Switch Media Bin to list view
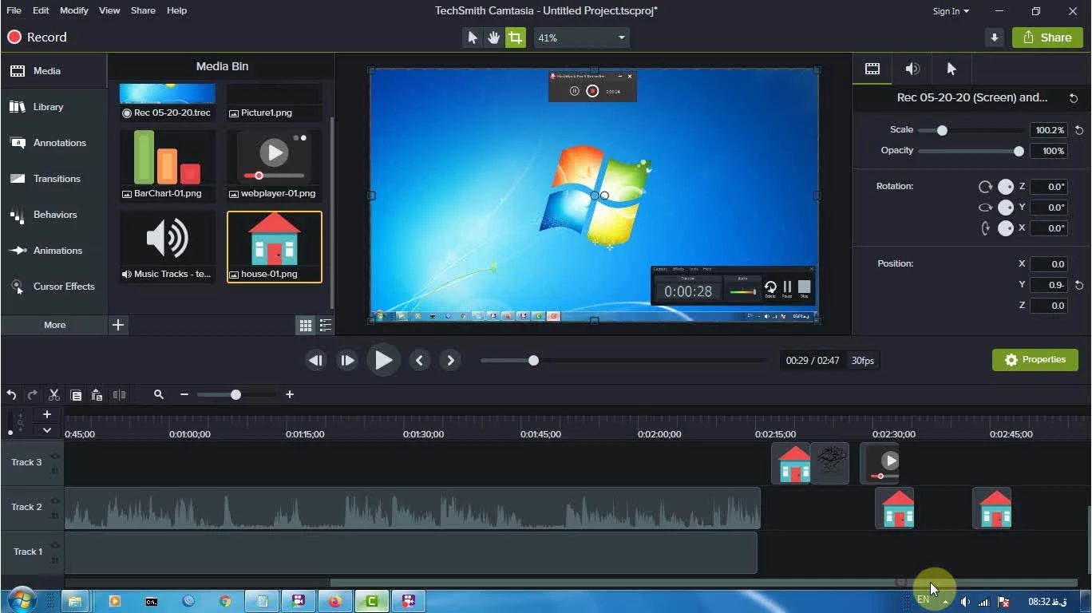The width and height of the screenshot is (1092, 613). click(326, 325)
